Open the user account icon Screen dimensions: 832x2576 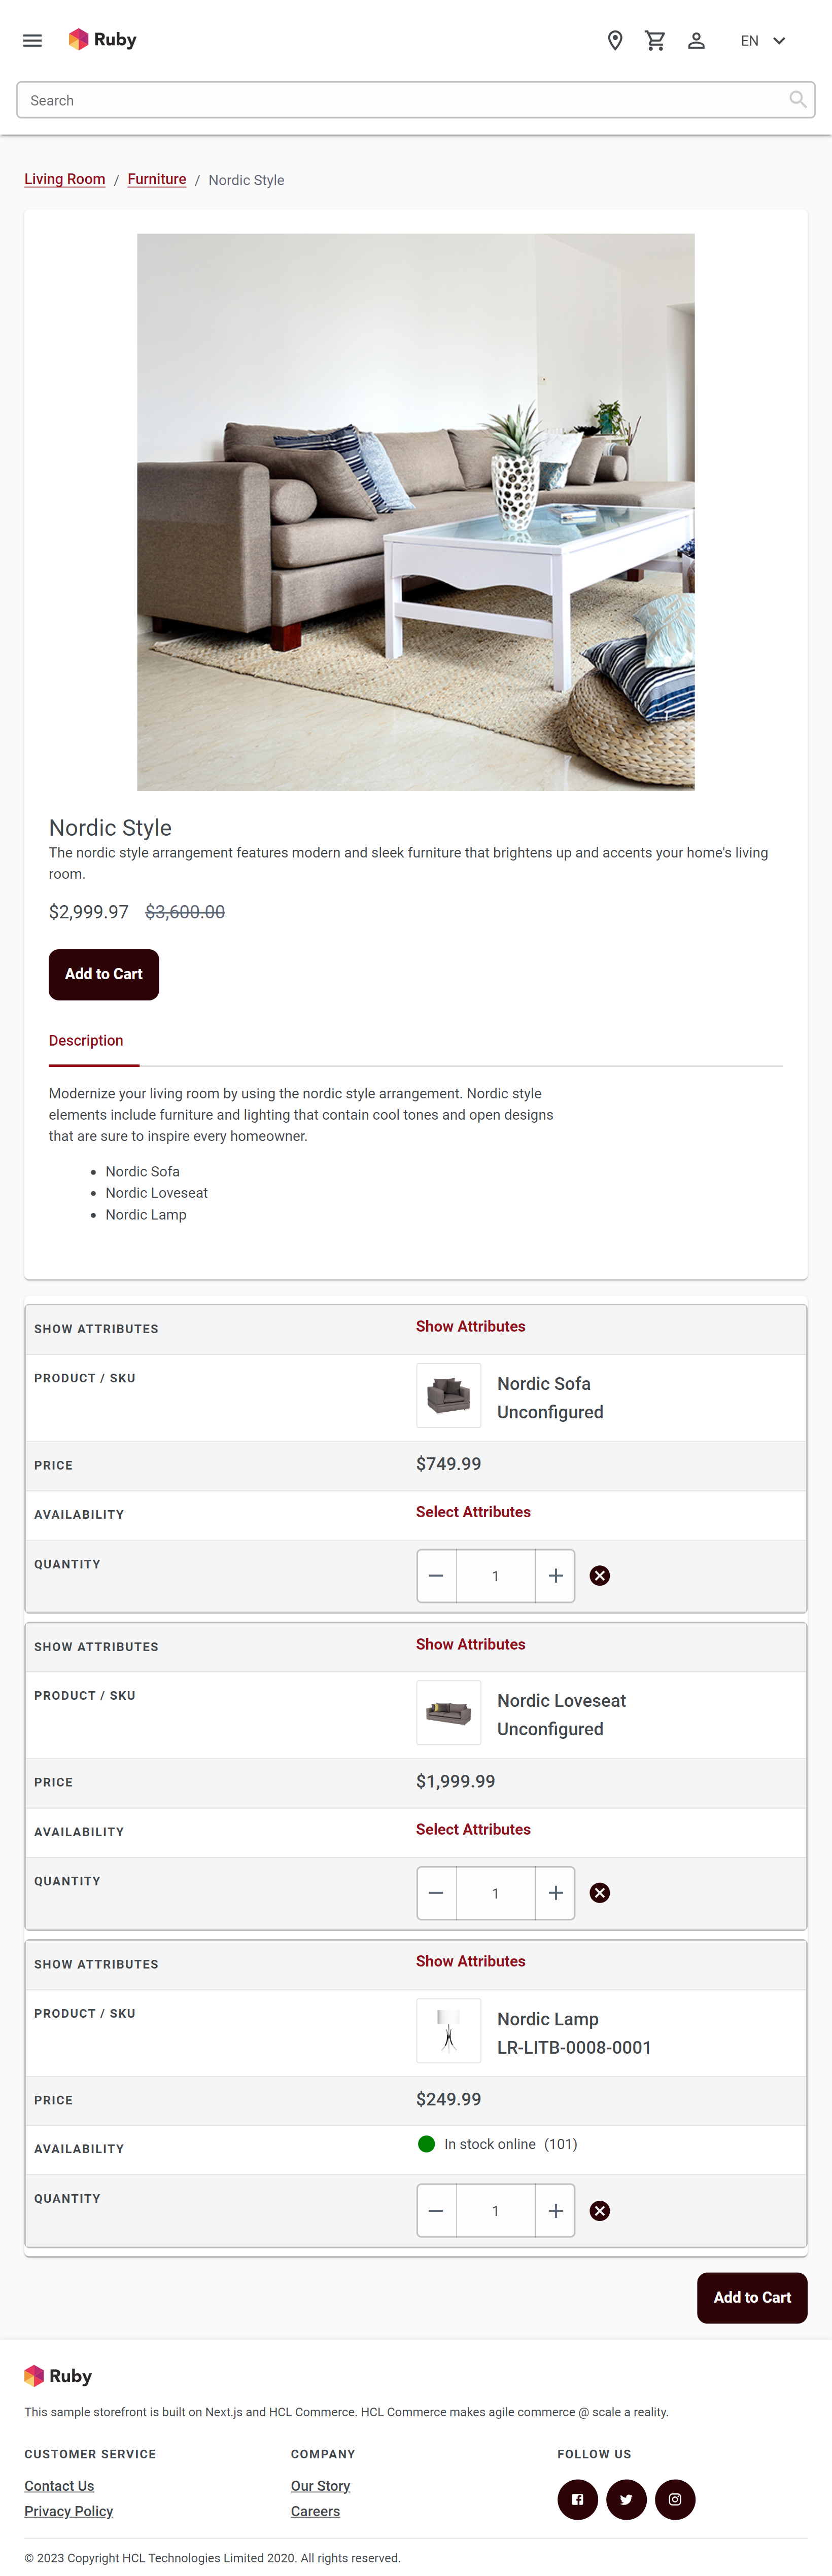click(x=696, y=40)
